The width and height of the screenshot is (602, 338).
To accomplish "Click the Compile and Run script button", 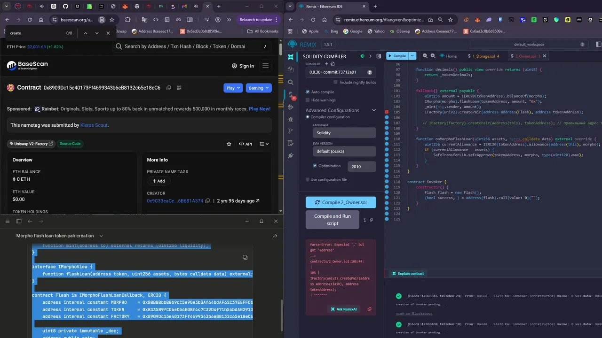I will click(x=333, y=220).
